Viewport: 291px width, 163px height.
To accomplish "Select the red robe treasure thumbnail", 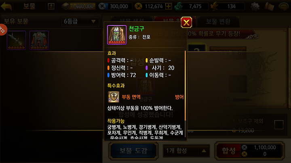I will (39, 40).
